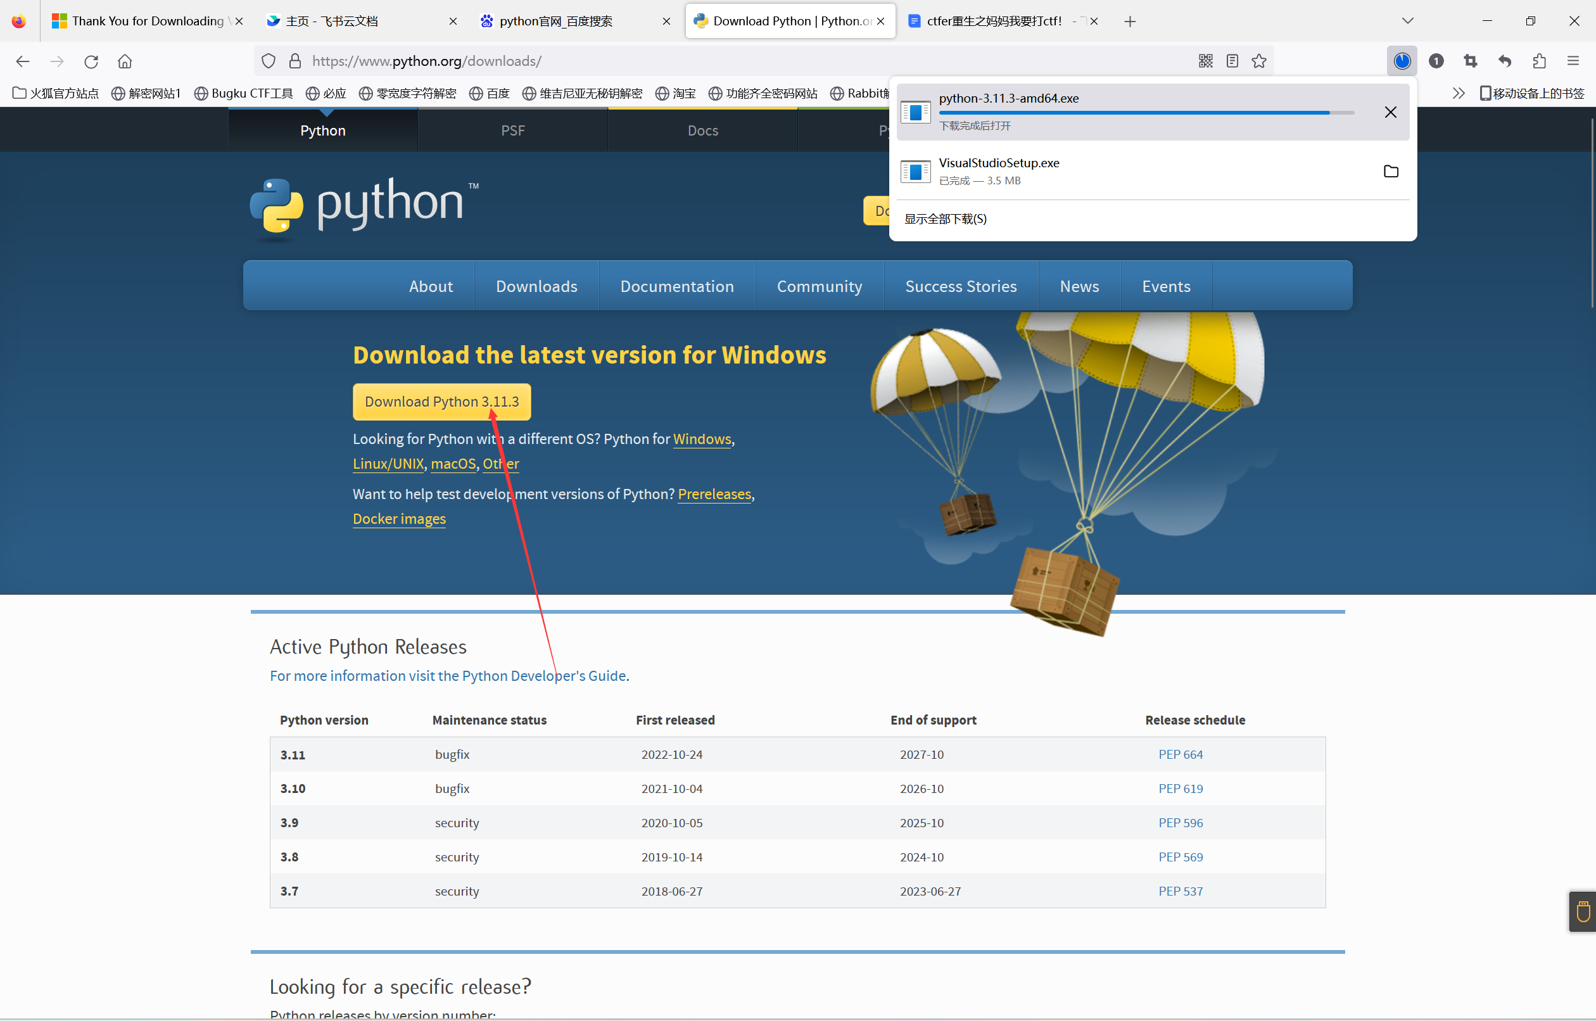Click the python-3.11.3-amd64.exe download entry
Image resolution: width=1596 pixels, height=1021 pixels.
(1153, 111)
